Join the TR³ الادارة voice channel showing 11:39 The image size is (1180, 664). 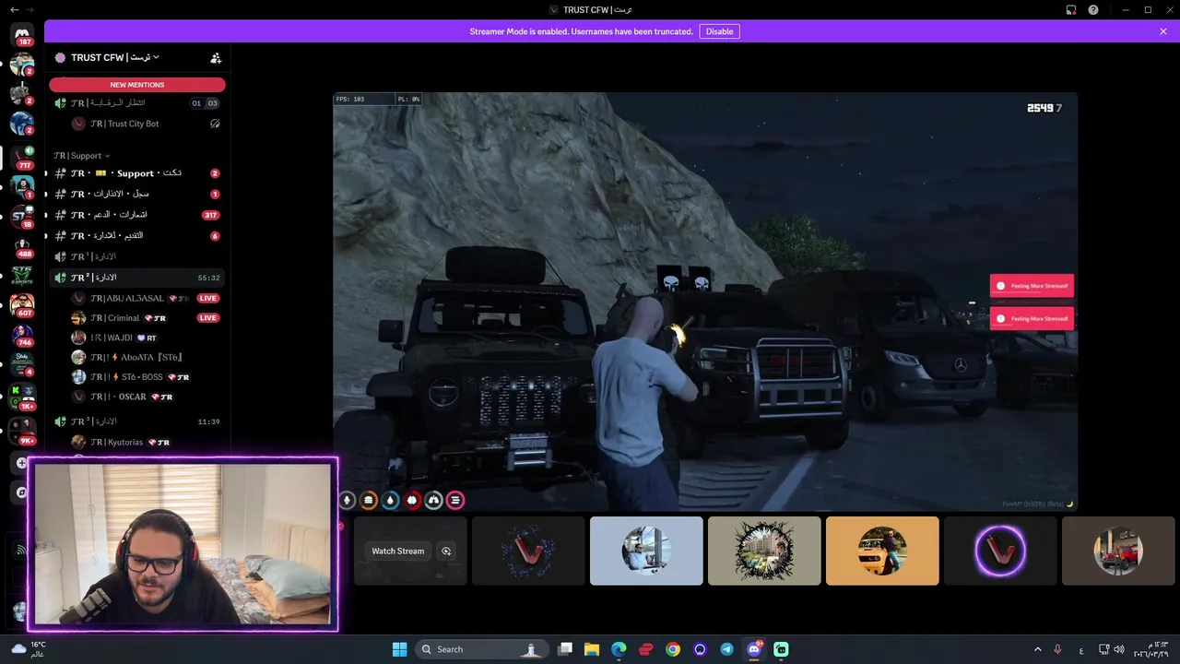136,421
